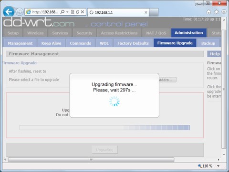
Task: Open the Security main tab
Action: (84, 33)
